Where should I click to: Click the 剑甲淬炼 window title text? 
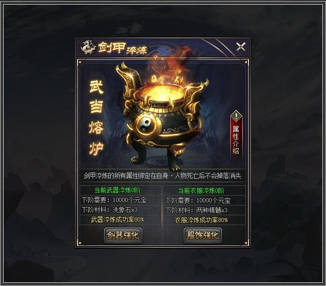pos(123,49)
